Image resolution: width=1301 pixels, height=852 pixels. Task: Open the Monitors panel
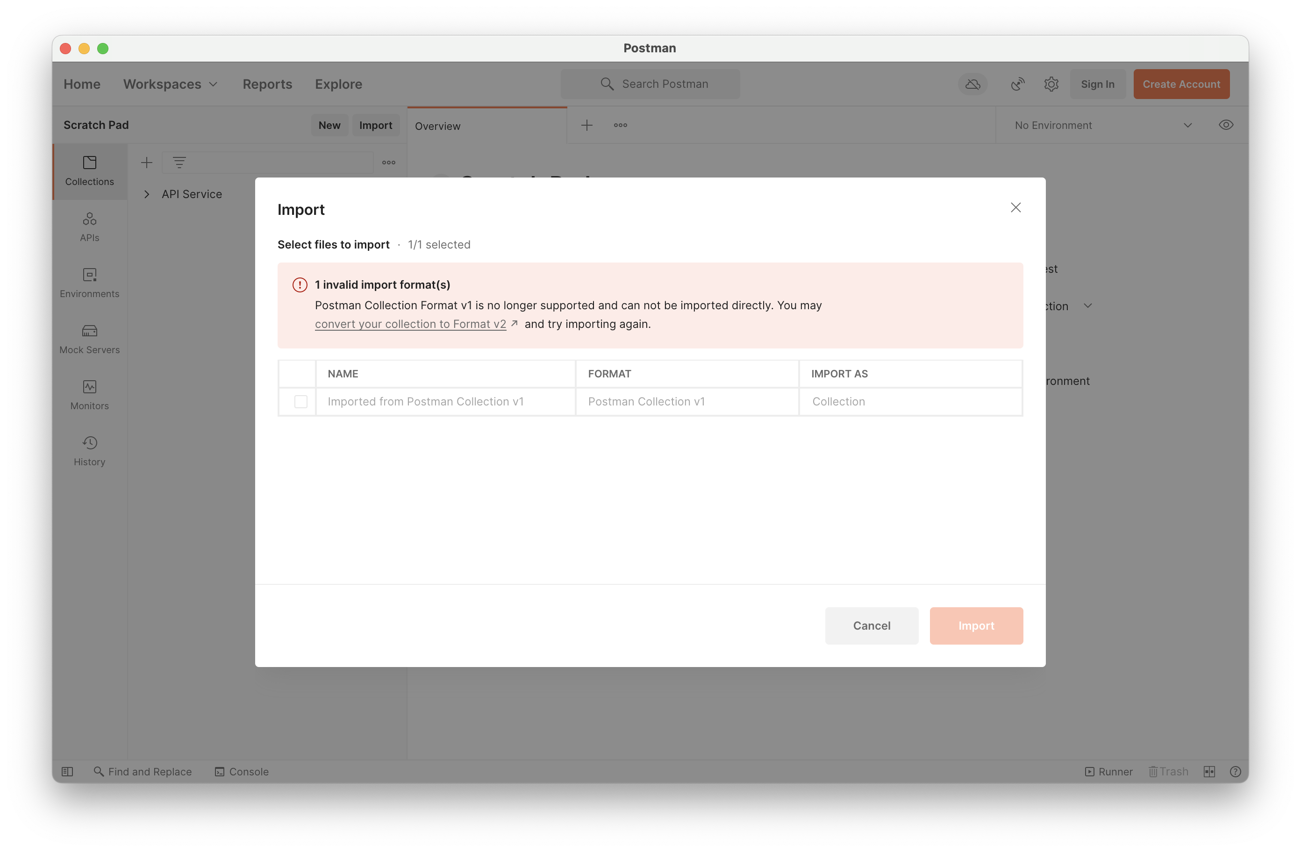tap(89, 395)
